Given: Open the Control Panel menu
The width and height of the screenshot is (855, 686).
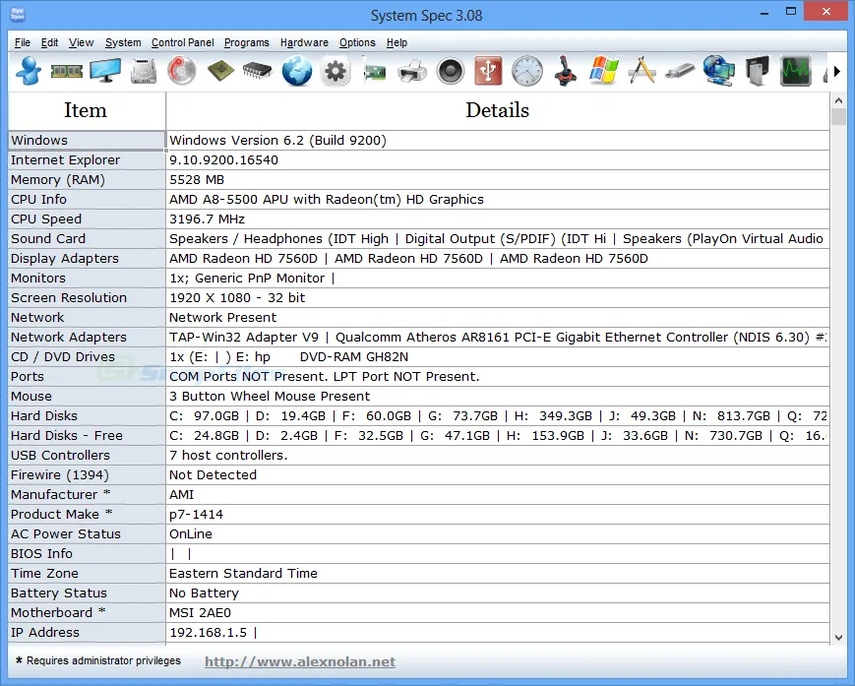Looking at the screenshot, I should coord(183,42).
